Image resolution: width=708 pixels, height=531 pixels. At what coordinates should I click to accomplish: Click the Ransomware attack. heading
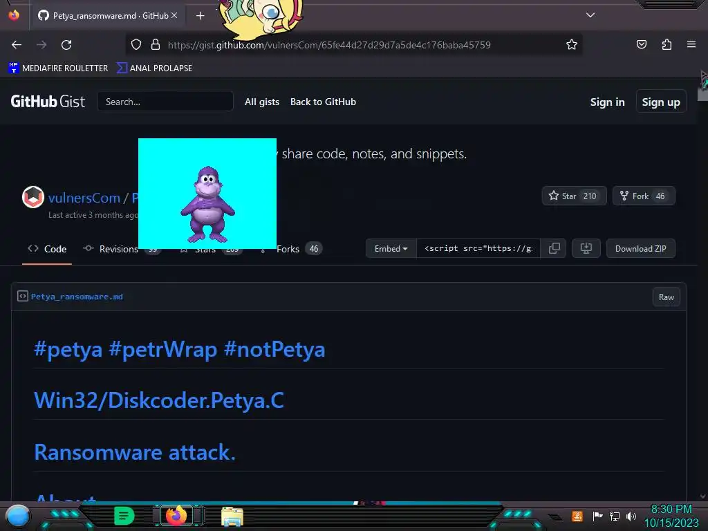[x=135, y=452]
